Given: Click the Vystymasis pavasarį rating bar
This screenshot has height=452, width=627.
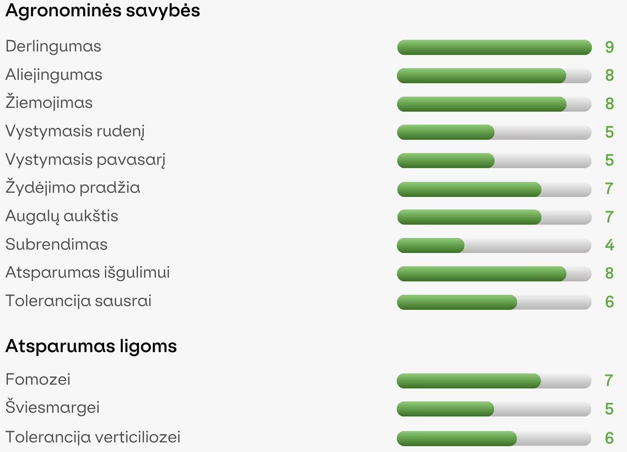Looking at the screenshot, I should [494, 161].
